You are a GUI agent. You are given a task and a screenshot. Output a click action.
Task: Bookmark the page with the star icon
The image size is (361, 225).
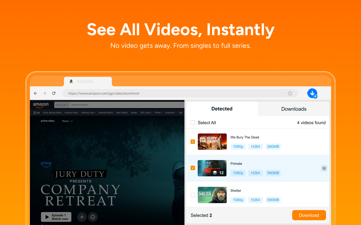[290, 93]
